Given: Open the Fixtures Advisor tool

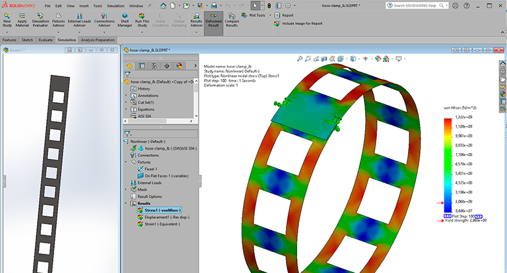Looking at the screenshot, I should pos(58,16).
